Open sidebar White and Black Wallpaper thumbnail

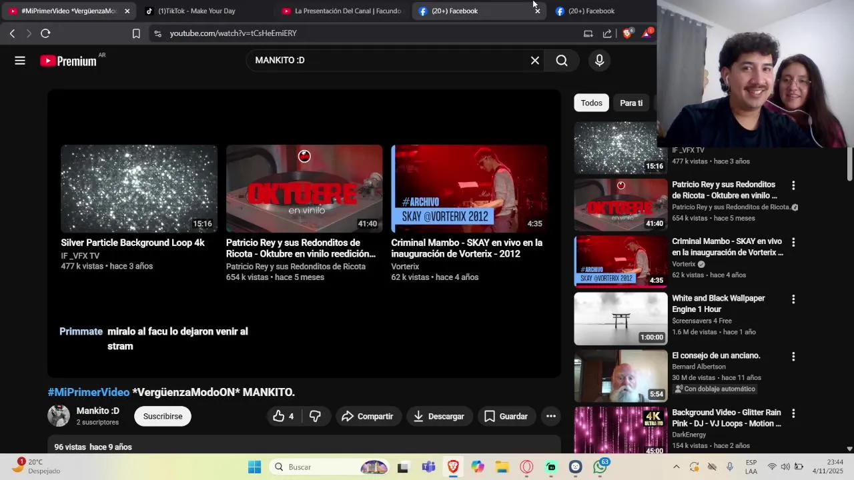[x=620, y=318]
